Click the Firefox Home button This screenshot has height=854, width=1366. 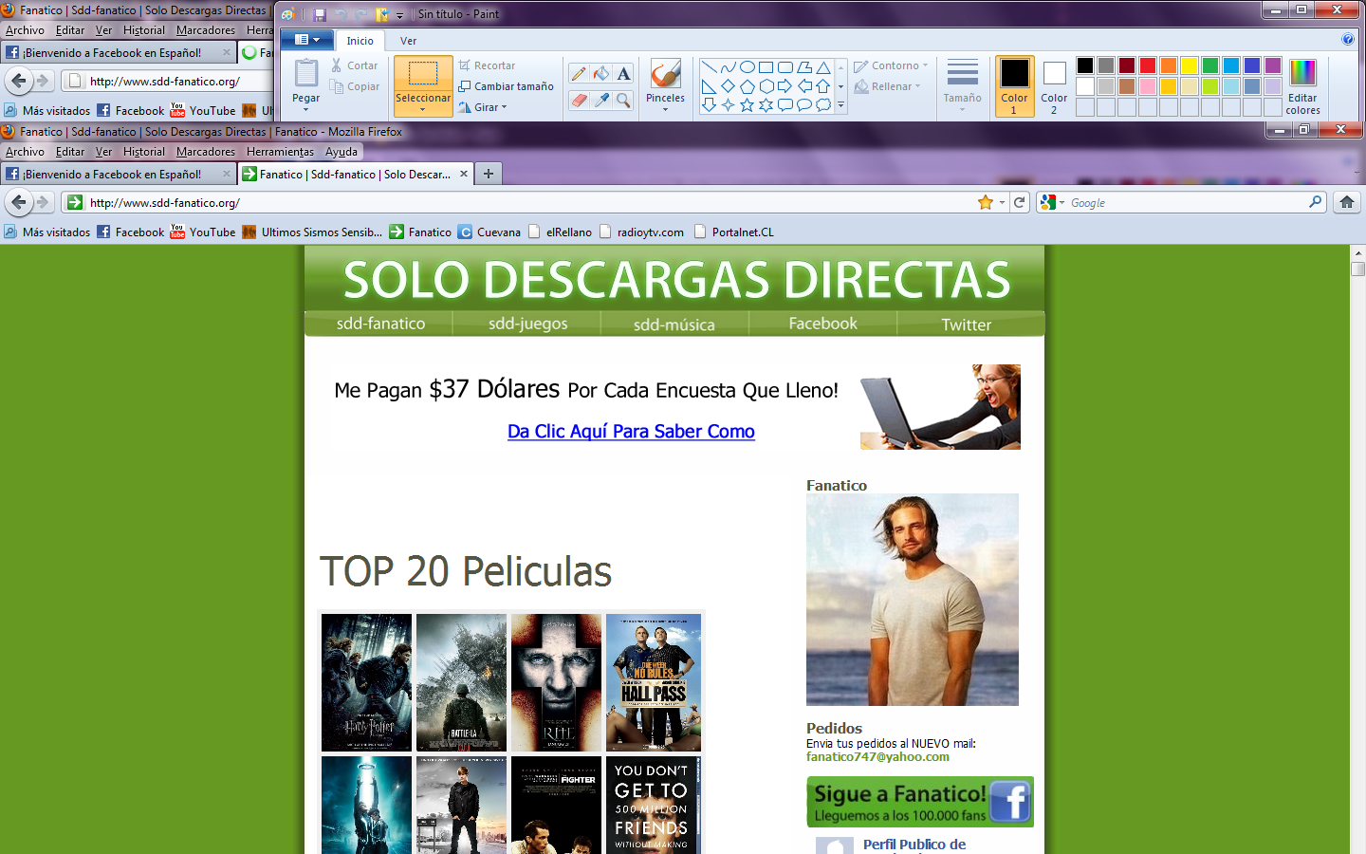coord(1347,202)
